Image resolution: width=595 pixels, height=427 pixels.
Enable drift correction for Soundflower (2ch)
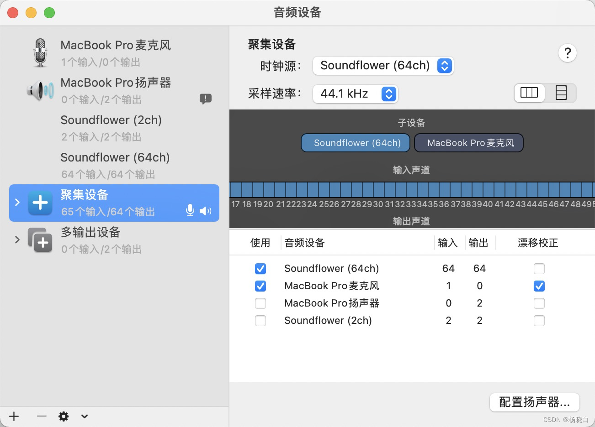point(539,321)
